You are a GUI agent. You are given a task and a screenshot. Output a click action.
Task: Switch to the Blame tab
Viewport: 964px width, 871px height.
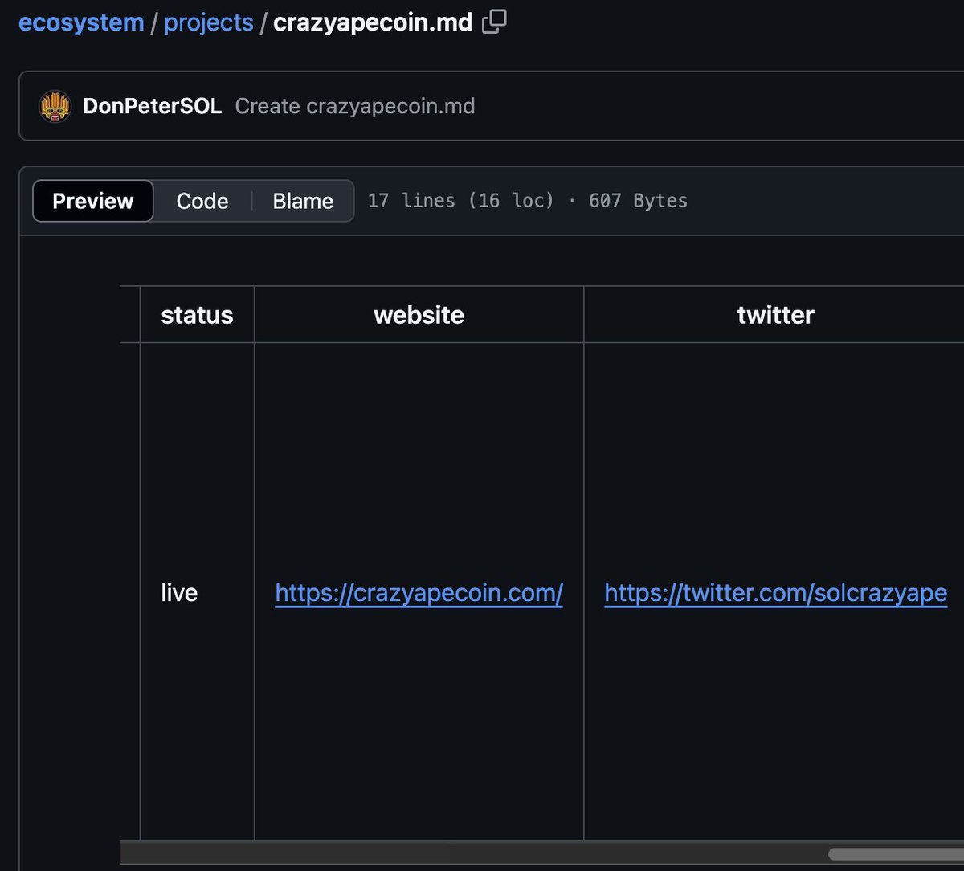(302, 201)
